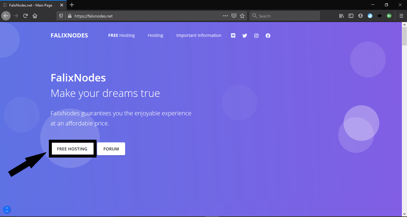Click the FREE HOSTING button
Screen dimensions: 407x217
[x=72, y=149]
